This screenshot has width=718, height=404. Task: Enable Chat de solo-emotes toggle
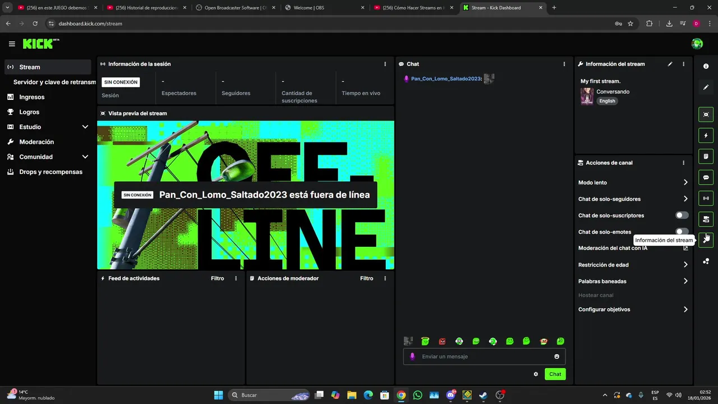(x=682, y=231)
